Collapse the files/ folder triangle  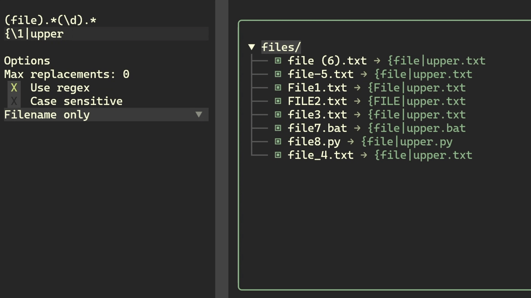(x=251, y=47)
